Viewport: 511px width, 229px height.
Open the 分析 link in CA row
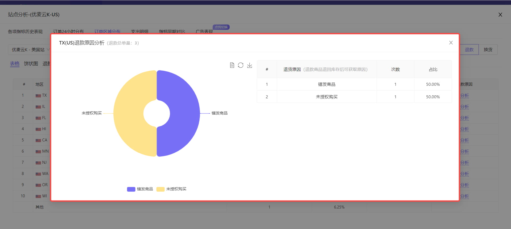[x=464, y=140]
